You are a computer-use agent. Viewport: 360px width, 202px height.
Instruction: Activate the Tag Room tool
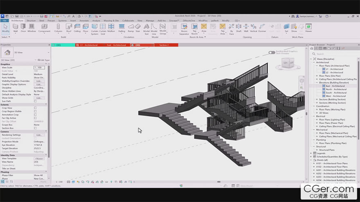194,29
